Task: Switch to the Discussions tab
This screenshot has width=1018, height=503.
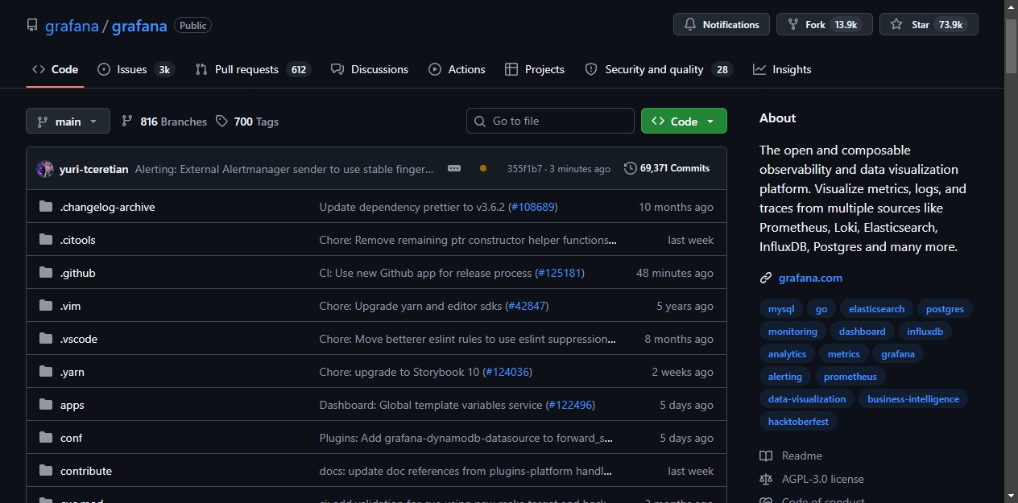Action: [x=370, y=70]
